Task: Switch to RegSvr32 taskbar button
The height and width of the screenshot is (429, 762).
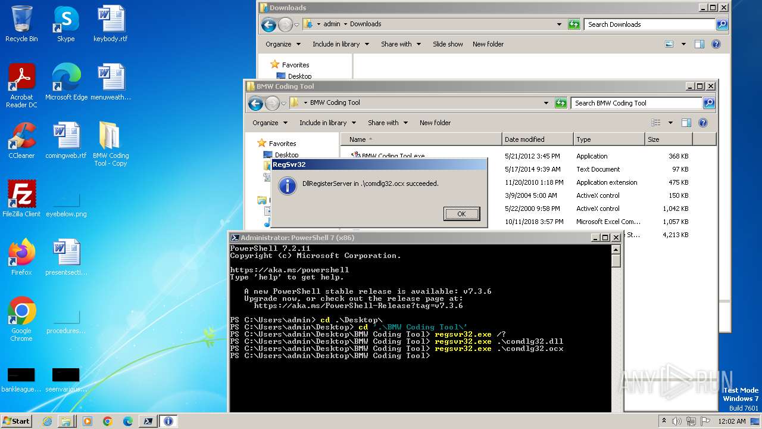Action: point(168,421)
